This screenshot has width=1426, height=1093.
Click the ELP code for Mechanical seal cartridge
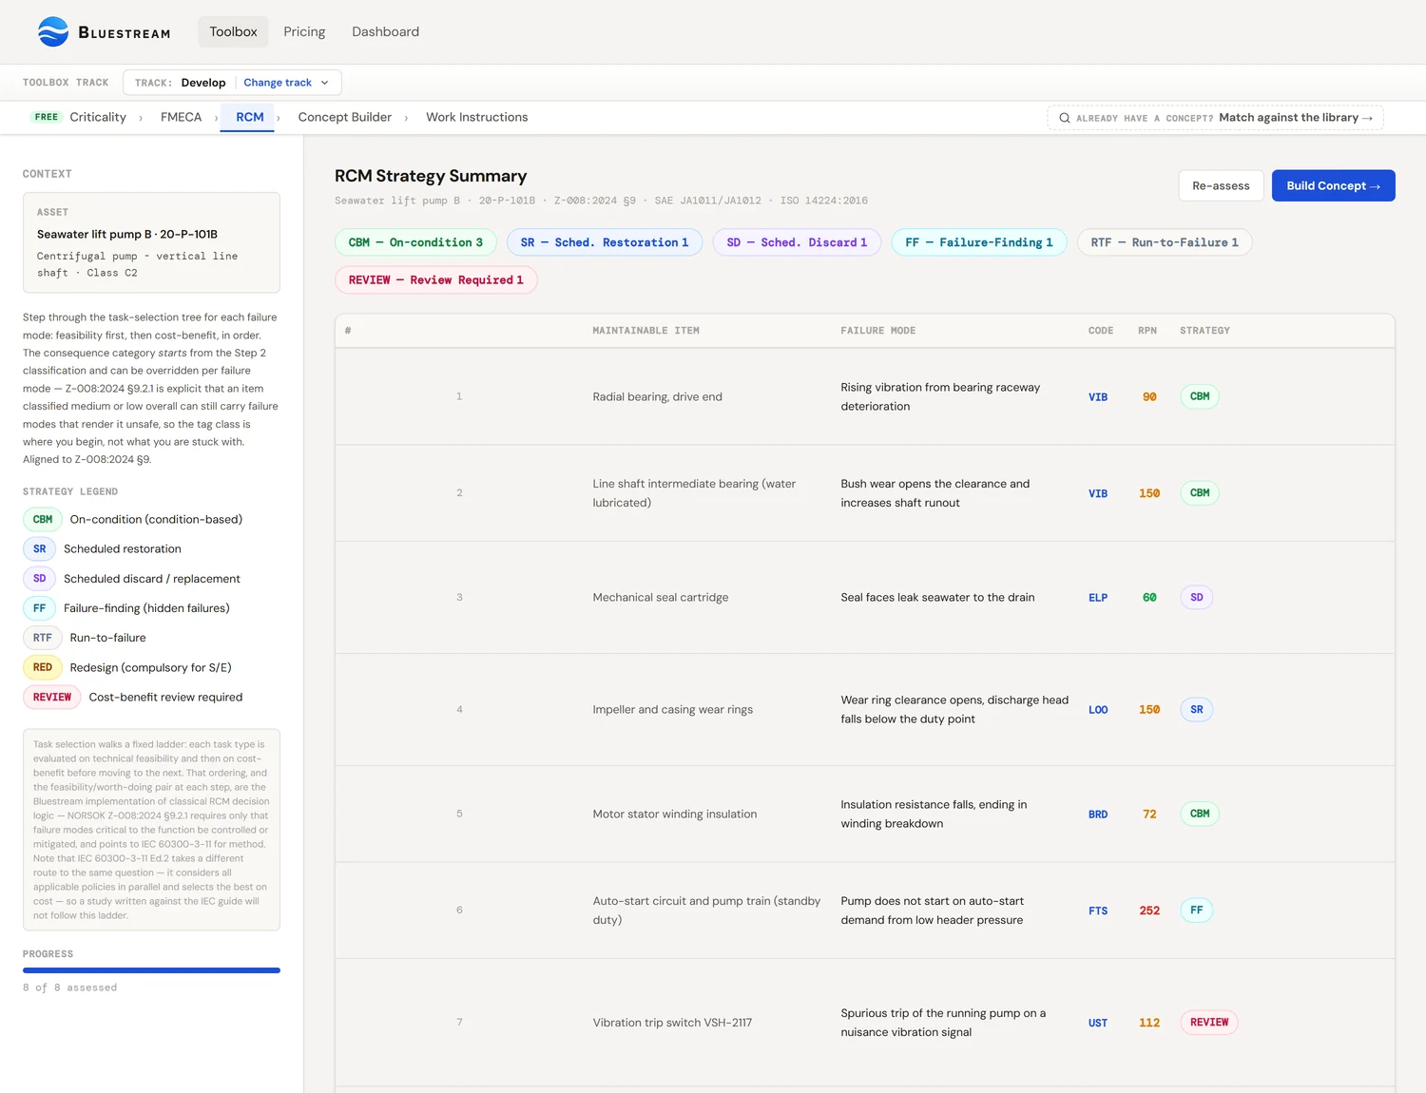point(1098,598)
